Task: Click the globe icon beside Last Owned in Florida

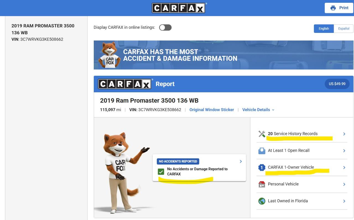Action: click(262, 201)
